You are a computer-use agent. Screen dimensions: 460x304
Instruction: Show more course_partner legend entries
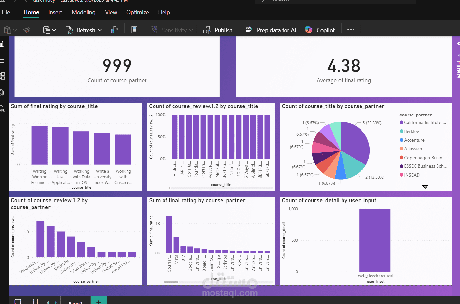pyautogui.click(x=425, y=187)
